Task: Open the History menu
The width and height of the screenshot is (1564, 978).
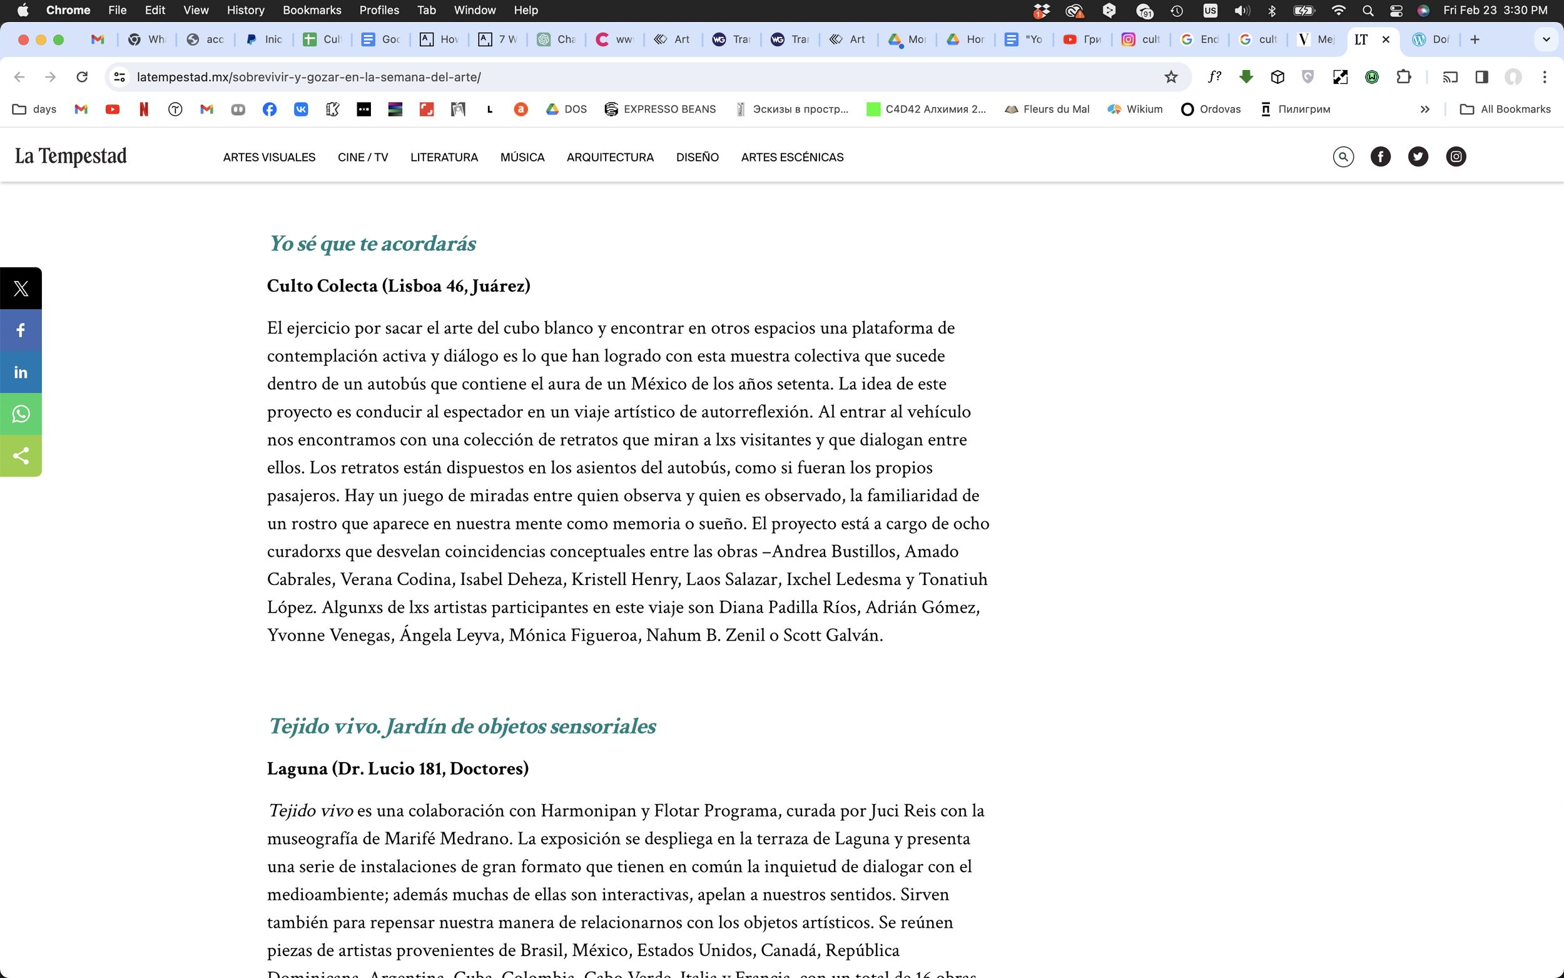Action: 245,11
